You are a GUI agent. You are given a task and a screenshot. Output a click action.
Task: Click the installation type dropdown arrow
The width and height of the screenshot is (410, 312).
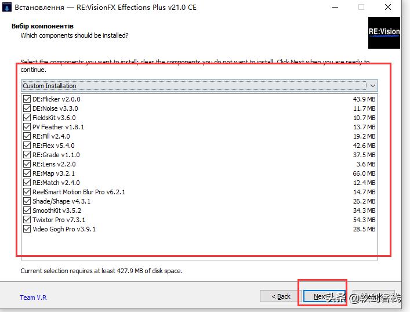(x=373, y=86)
